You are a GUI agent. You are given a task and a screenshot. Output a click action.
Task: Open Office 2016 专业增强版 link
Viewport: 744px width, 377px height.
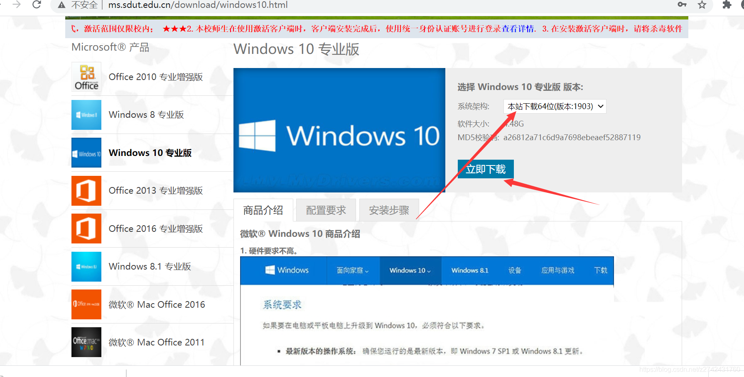pos(156,229)
